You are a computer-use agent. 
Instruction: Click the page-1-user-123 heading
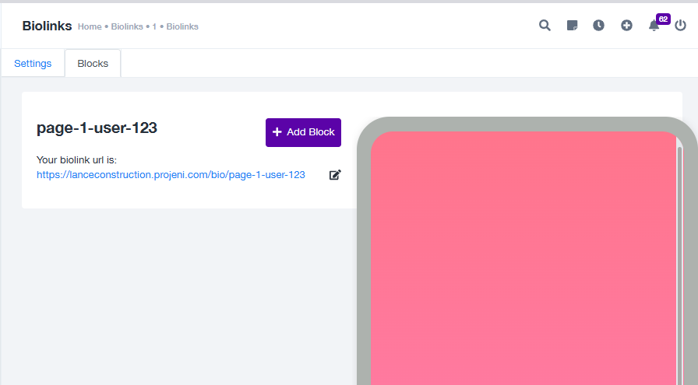coord(97,128)
